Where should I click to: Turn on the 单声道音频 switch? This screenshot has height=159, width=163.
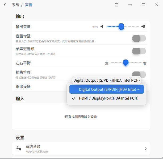[139, 51]
